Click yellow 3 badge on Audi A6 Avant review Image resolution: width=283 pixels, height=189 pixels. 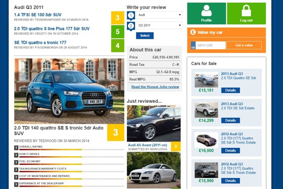(176, 147)
